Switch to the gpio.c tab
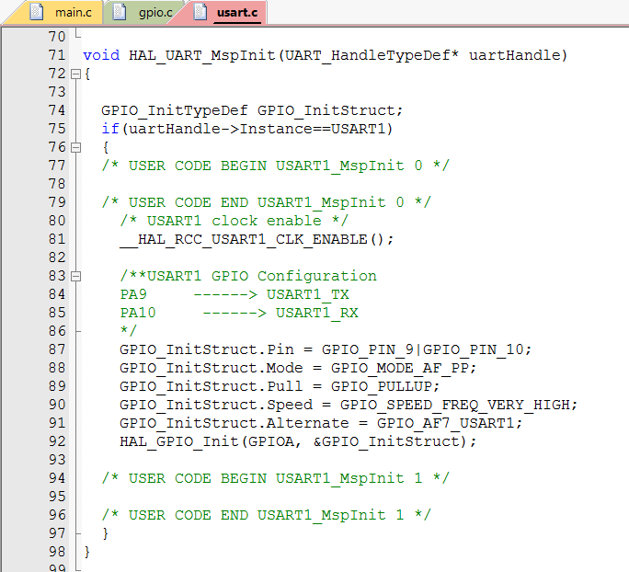 (143, 13)
